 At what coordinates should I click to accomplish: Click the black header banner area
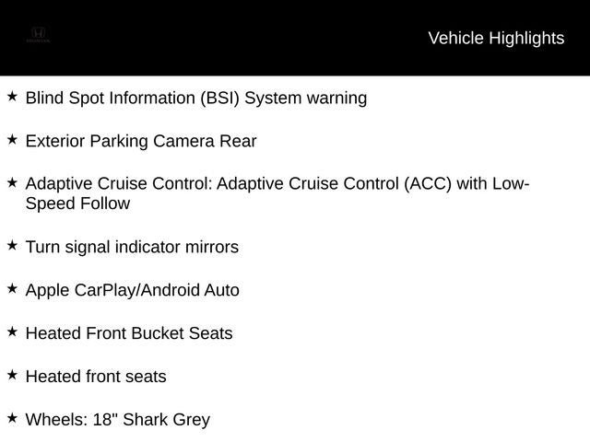point(295,38)
